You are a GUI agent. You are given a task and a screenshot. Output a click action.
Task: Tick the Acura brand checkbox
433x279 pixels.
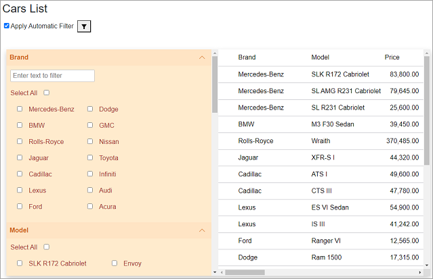(x=90, y=206)
